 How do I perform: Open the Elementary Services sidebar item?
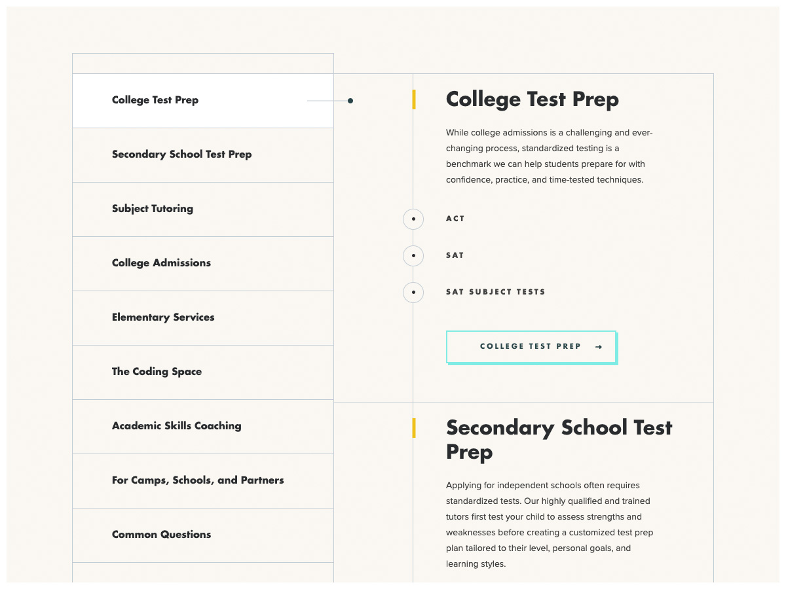coord(163,317)
